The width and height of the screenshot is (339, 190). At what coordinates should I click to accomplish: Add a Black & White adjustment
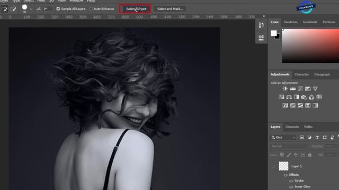coord(297,97)
